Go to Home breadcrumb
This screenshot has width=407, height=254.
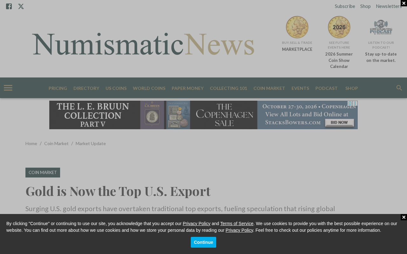31,144
